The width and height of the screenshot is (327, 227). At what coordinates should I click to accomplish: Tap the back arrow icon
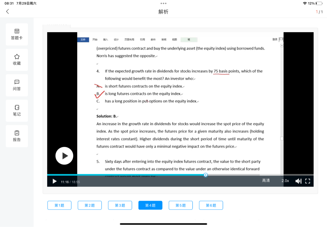coord(8,11)
